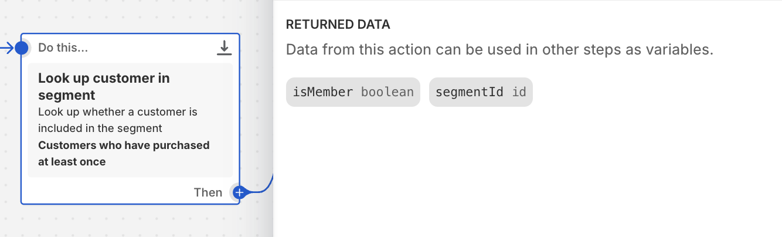Click the dotted canvas below the step card
The image size is (782, 237).
pyautogui.click(x=129, y=222)
